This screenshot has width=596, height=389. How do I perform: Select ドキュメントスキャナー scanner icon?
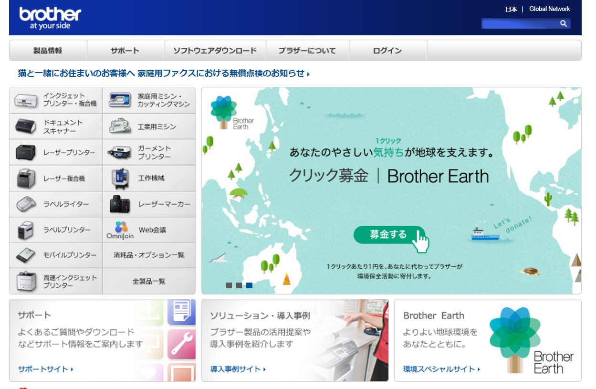click(x=26, y=126)
